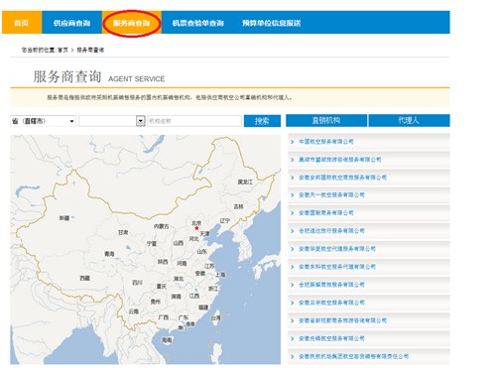Click the 搜索 search button
Viewport: 496px width, 368px height.
coord(262,121)
